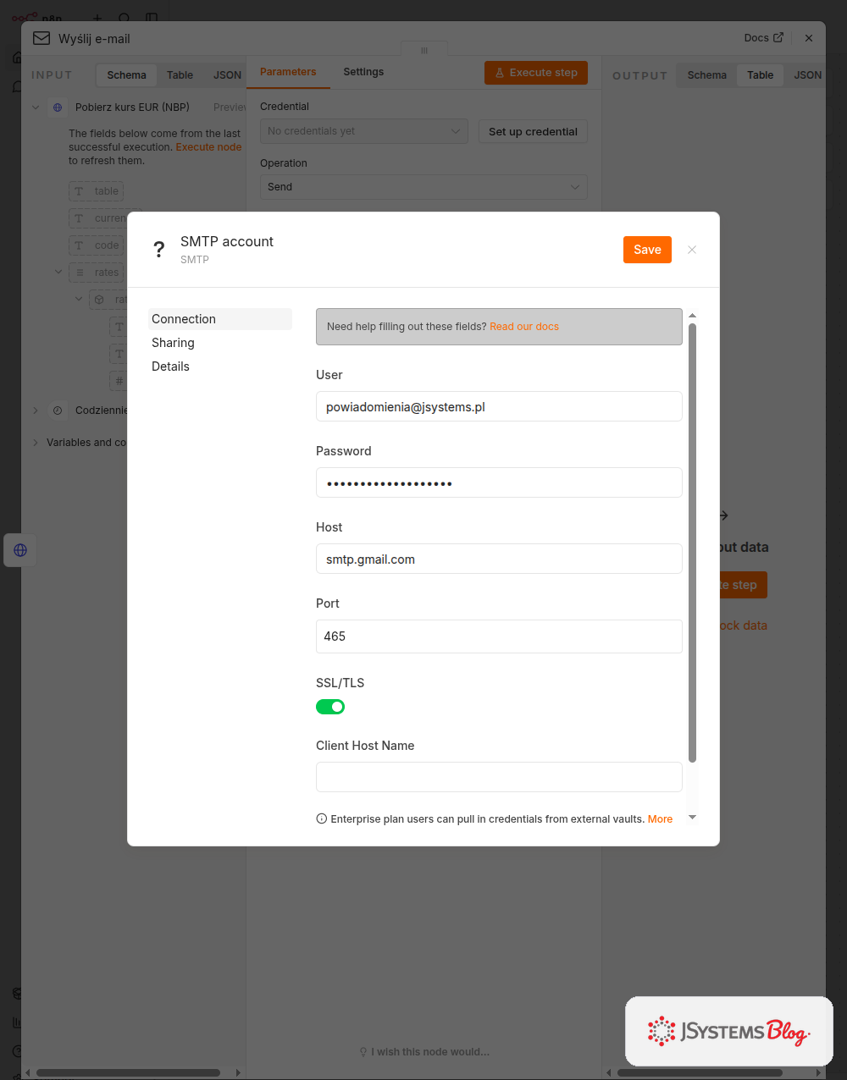The image size is (847, 1080).
Task: Collapse the nested rates object chevron
Action: point(79,300)
